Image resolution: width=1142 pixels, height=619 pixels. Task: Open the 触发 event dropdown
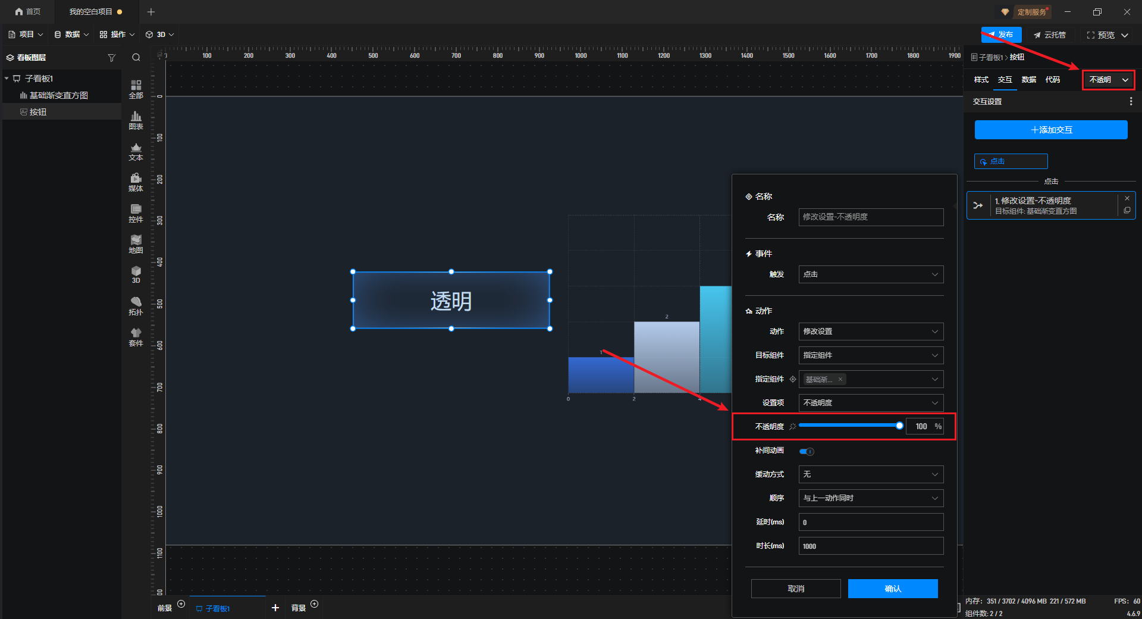(x=870, y=274)
